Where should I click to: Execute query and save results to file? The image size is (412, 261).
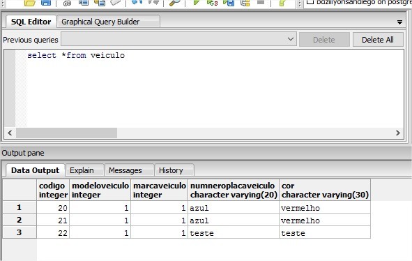229,3
